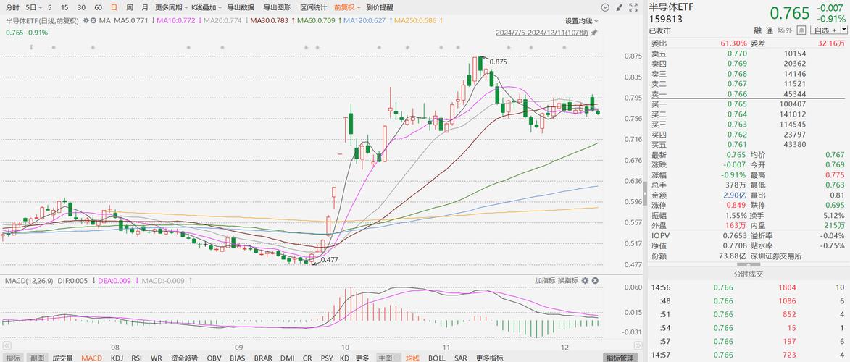Switch to 分时 intraday view
This screenshot has width=850, height=362.
click(12, 7)
